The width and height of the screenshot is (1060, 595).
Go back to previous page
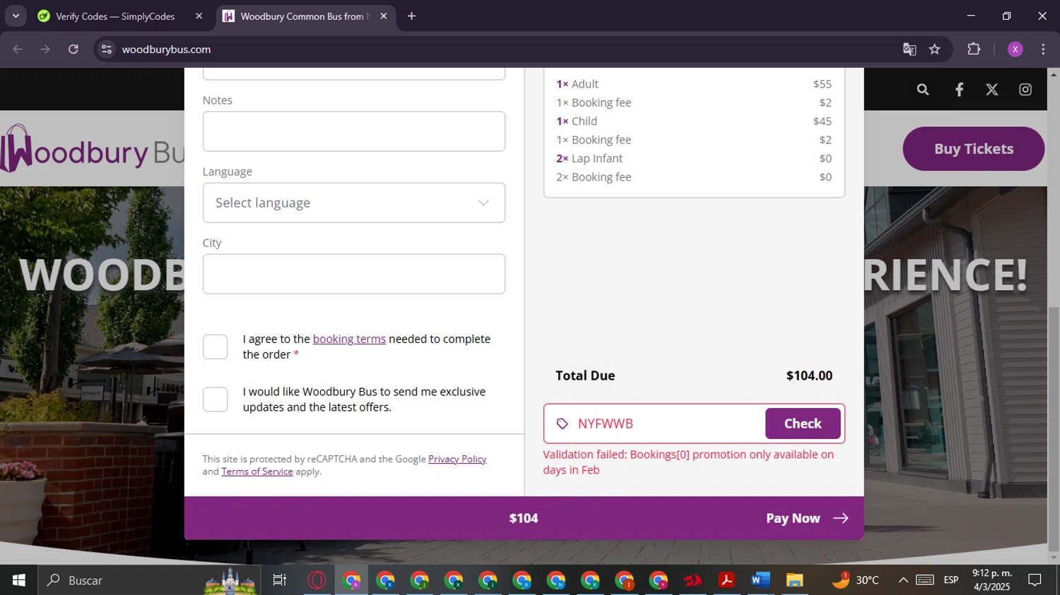click(18, 49)
